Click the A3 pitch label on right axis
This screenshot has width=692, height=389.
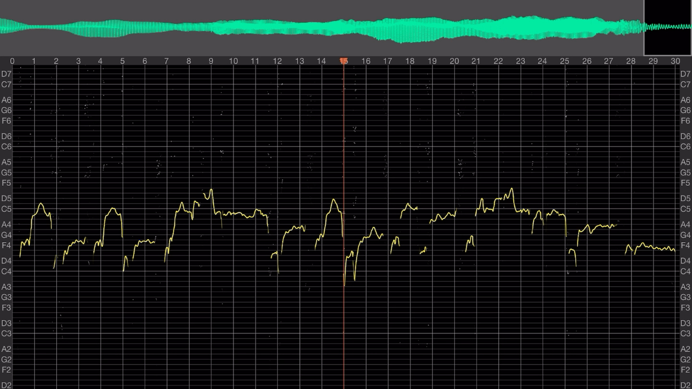click(x=685, y=287)
